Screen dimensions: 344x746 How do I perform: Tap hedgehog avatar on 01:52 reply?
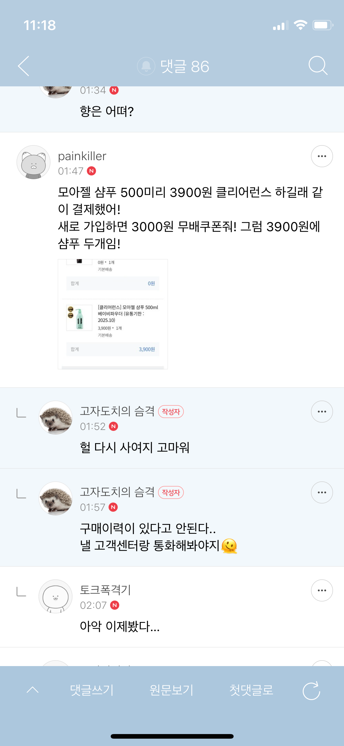pyautogui.click(x=56, y=418)
